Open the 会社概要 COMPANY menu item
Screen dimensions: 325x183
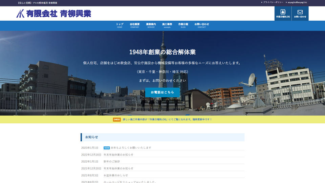coord(134,25)
